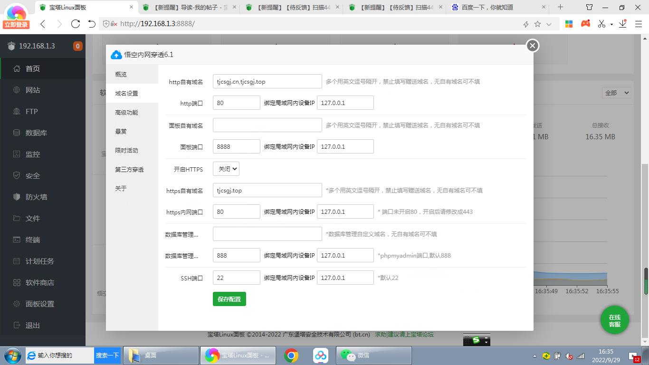
Task: Open the browser hamburger menu
Action: coord(639,24)
